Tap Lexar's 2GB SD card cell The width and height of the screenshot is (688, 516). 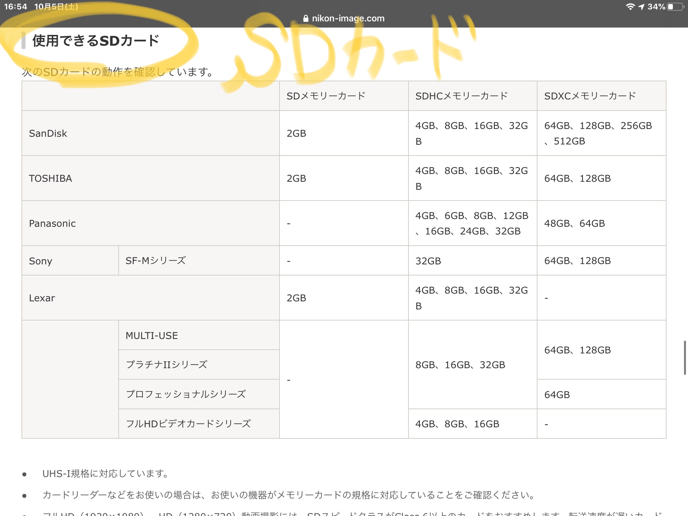344,298
